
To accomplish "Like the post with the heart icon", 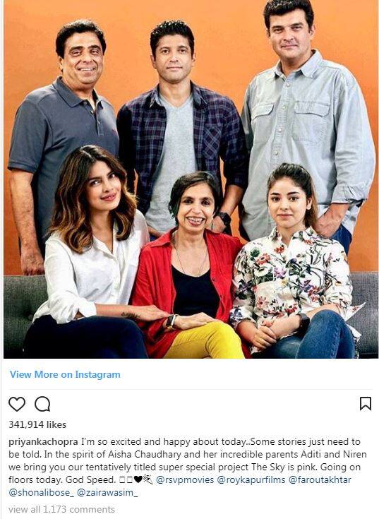I will pos(17,404).
